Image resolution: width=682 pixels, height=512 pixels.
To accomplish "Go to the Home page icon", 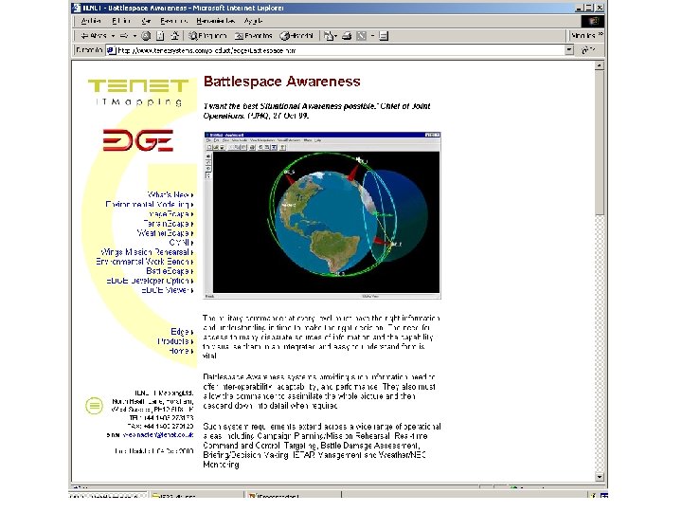I will coord(174,36).
